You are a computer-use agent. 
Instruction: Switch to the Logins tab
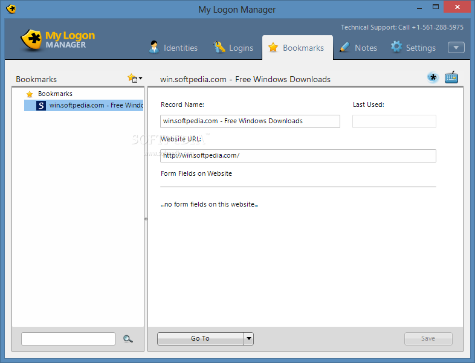click(233, 48)
